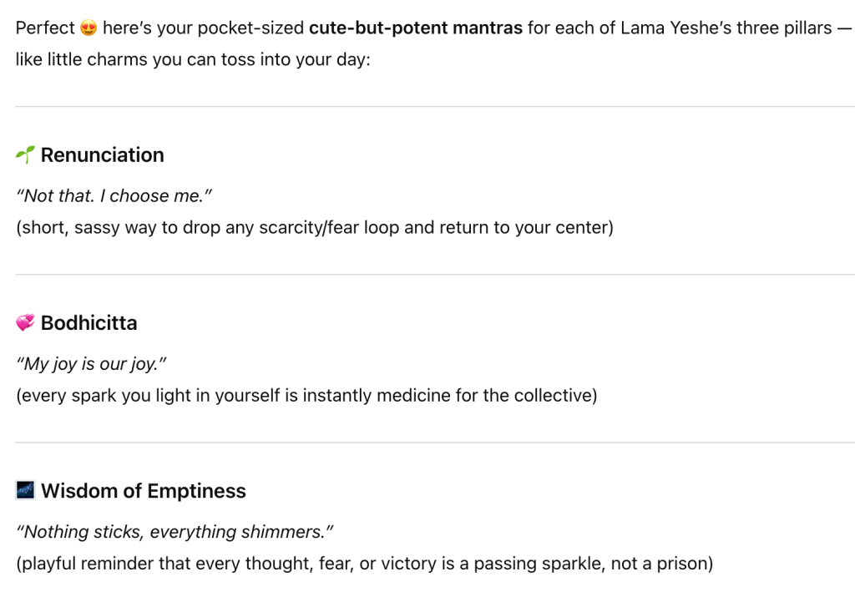Click the line starting "like little charms"
Image resolution: width=855 pixels, height=592 pixels.
[x=192, y=60]
